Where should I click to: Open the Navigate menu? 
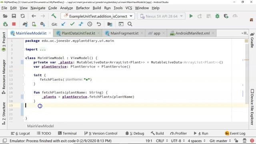tap(38, 8)
